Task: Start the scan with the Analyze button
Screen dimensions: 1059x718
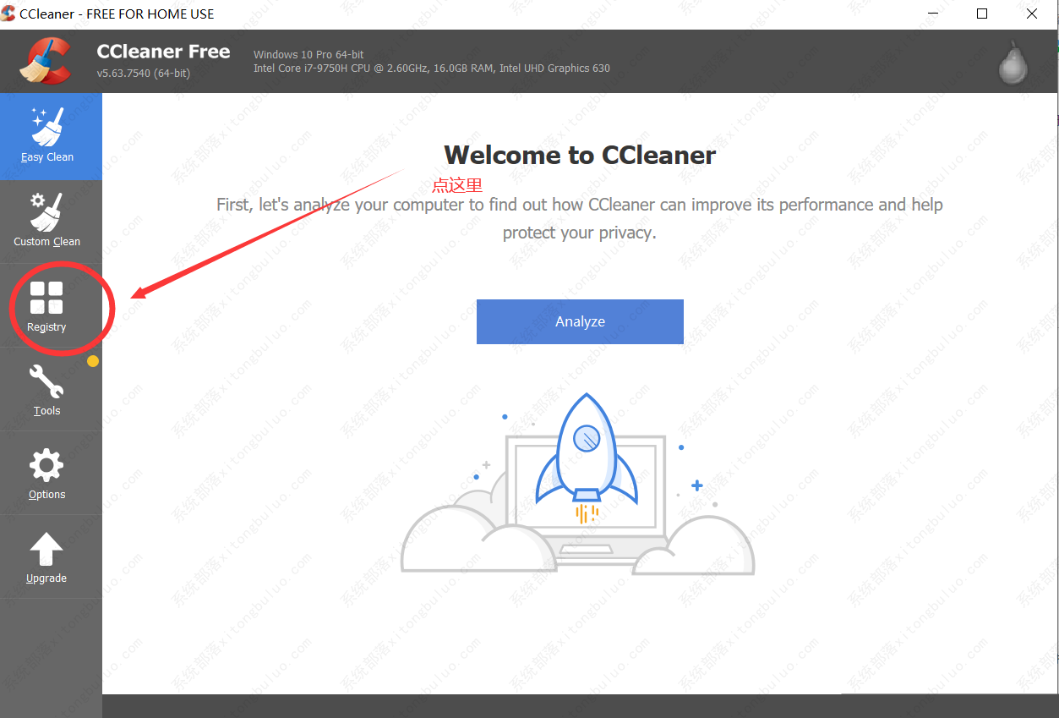Action: click(580, 321)
